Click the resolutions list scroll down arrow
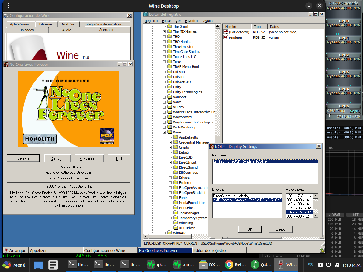 tap(315, 216)
